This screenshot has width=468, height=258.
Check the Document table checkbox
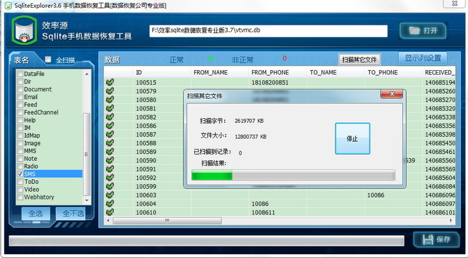coord(20,89)
